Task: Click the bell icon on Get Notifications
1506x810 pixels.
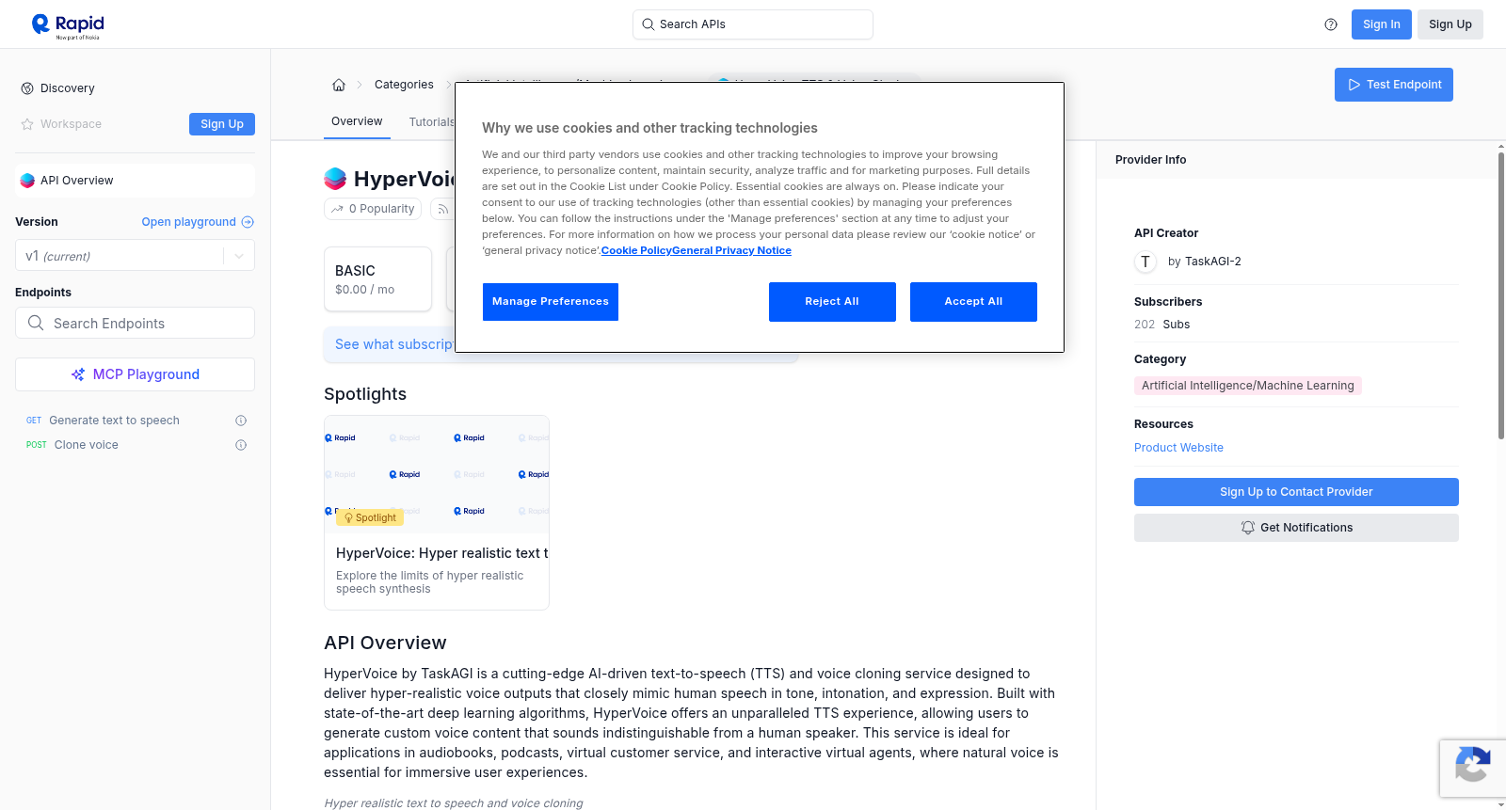Action: tap(1248, 528)
